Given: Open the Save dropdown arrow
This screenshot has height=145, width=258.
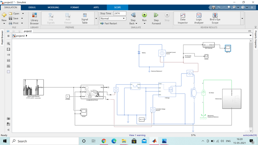Looking at the screenshot, I should [x=22, y=18].
